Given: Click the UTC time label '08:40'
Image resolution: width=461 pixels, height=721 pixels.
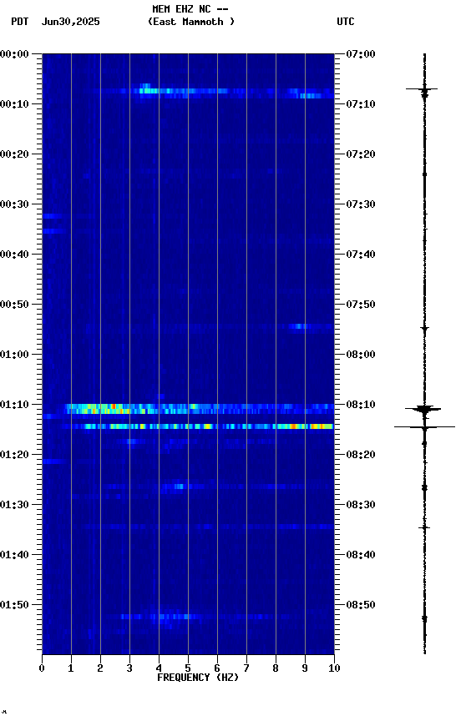Looking at the screenshot, I should pyautogui.click(x=360, y=556).
